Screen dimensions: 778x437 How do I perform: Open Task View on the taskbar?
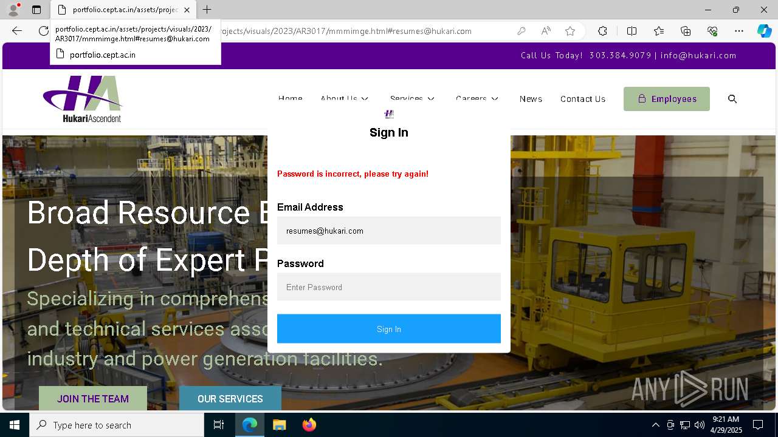tap(219, 425)
